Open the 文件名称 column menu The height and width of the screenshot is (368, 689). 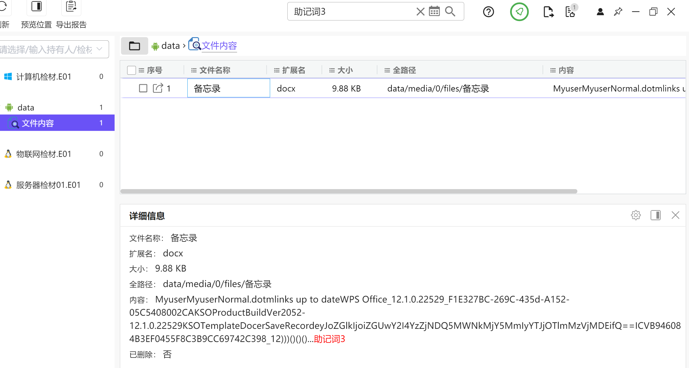coord(194,70)
